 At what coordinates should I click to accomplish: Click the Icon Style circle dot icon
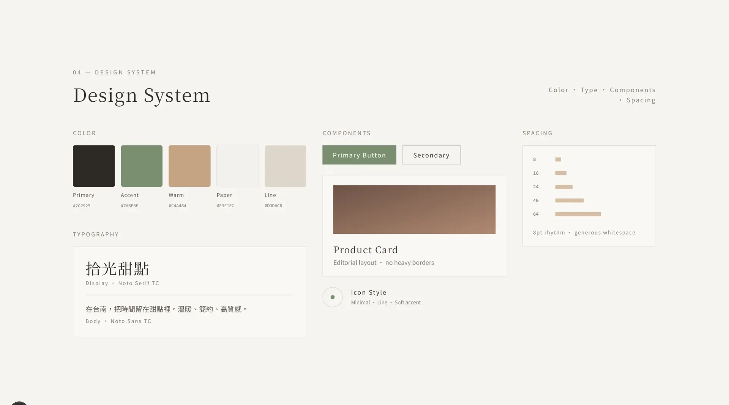[332, 297]
